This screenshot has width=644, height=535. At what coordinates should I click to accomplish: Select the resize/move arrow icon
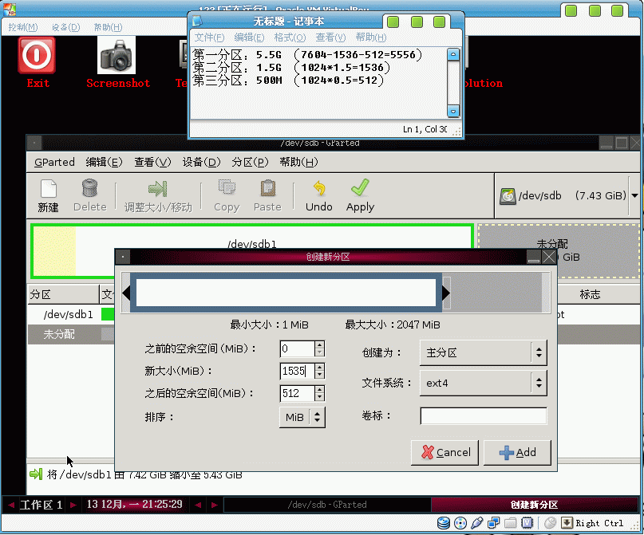coord(158,189)
